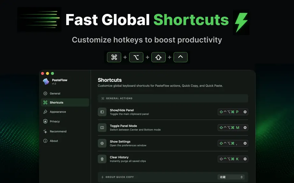Click the Show/Hide Panel label
The width and height of the screenshot is (294, 183).
coord(122,110)
